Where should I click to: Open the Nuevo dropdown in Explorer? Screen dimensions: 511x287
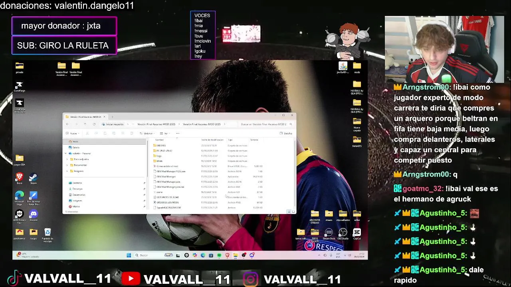72,133
